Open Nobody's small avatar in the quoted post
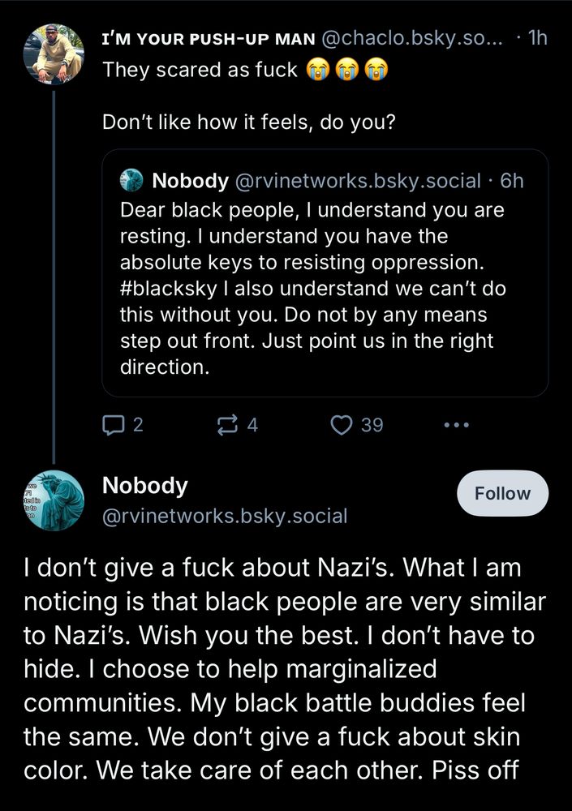The image size is (572, 811). point(131,180)
